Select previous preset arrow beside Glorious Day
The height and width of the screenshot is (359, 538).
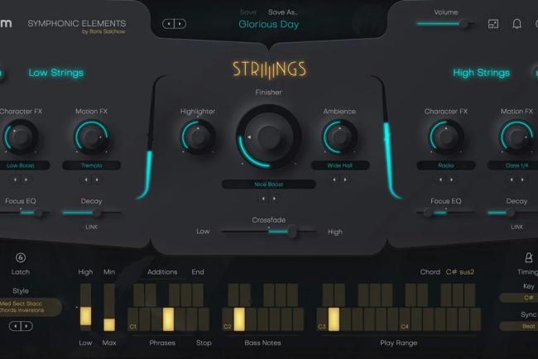tap(169, 24)
